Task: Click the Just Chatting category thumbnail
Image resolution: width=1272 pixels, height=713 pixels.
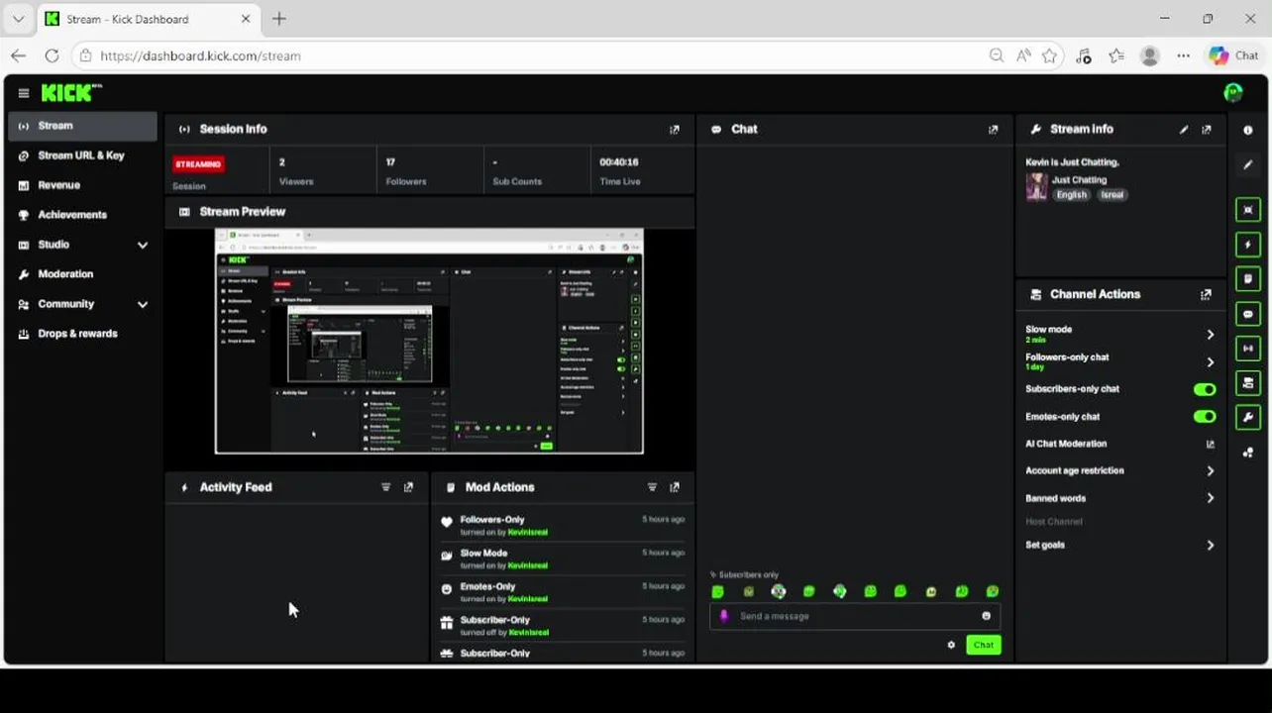Action: click(x=1036, y=187)
